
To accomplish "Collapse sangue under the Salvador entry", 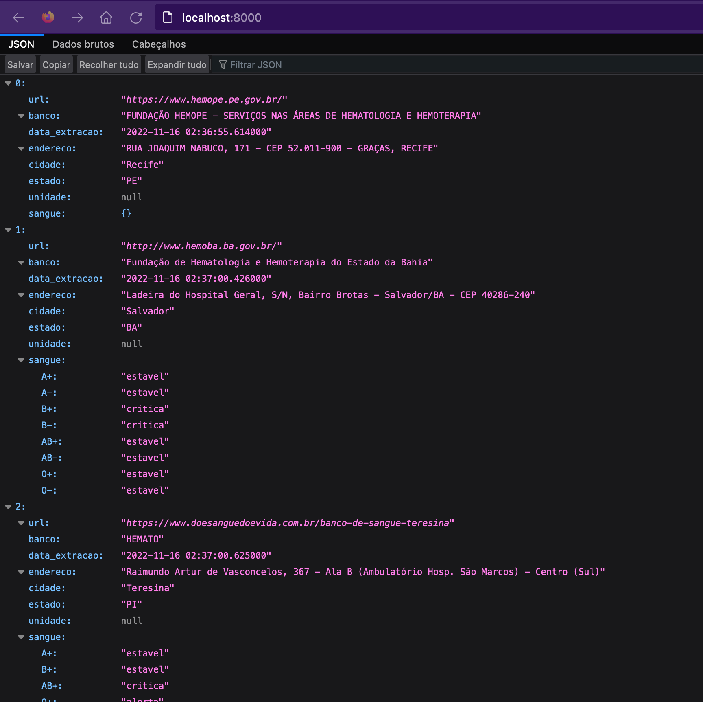I will tap(21, 360).
